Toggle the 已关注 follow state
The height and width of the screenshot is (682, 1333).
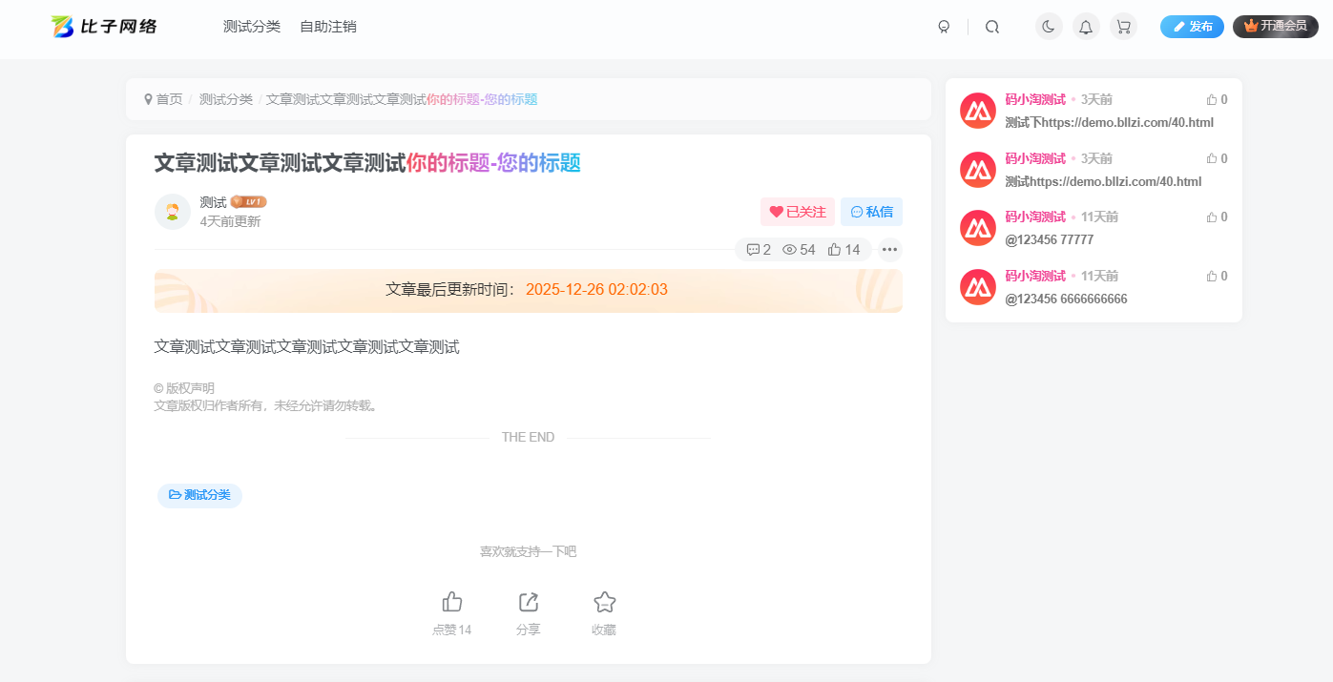[797, 211]
